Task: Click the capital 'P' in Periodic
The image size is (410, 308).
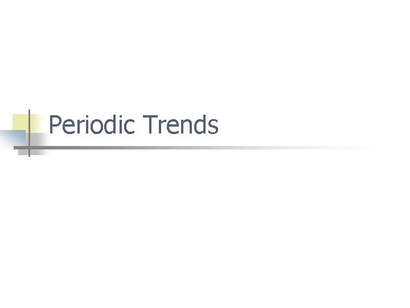Action: coord(55,125)
